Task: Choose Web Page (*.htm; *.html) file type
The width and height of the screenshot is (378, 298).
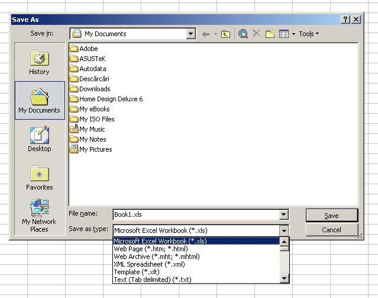Action: point(150,249)
